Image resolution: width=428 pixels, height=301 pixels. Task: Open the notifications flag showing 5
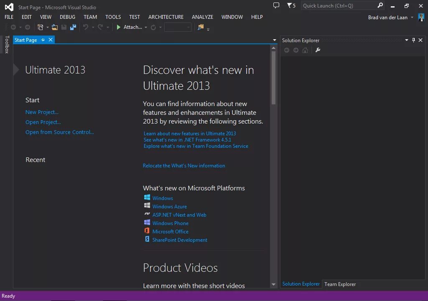(x=291, y=5)
